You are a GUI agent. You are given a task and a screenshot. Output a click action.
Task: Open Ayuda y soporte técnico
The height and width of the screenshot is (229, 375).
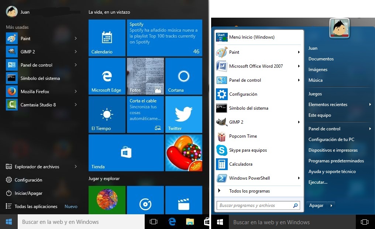pyautogui.click(x=332, y=172)
